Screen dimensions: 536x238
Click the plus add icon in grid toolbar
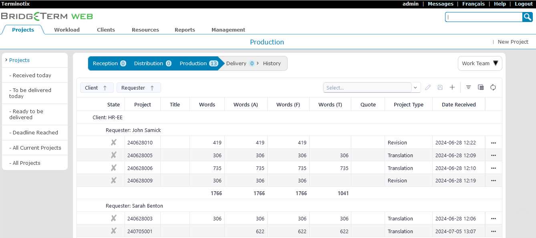coord(452,87)
